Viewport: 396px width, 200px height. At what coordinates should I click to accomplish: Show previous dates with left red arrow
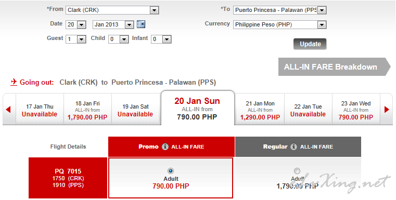pyautogui.click(x=8, y=110)
